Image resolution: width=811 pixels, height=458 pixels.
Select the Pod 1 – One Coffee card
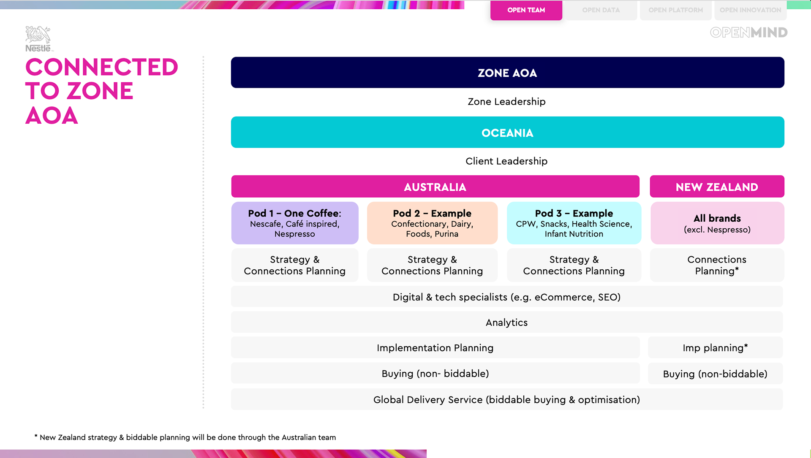(x=295, y=223)
